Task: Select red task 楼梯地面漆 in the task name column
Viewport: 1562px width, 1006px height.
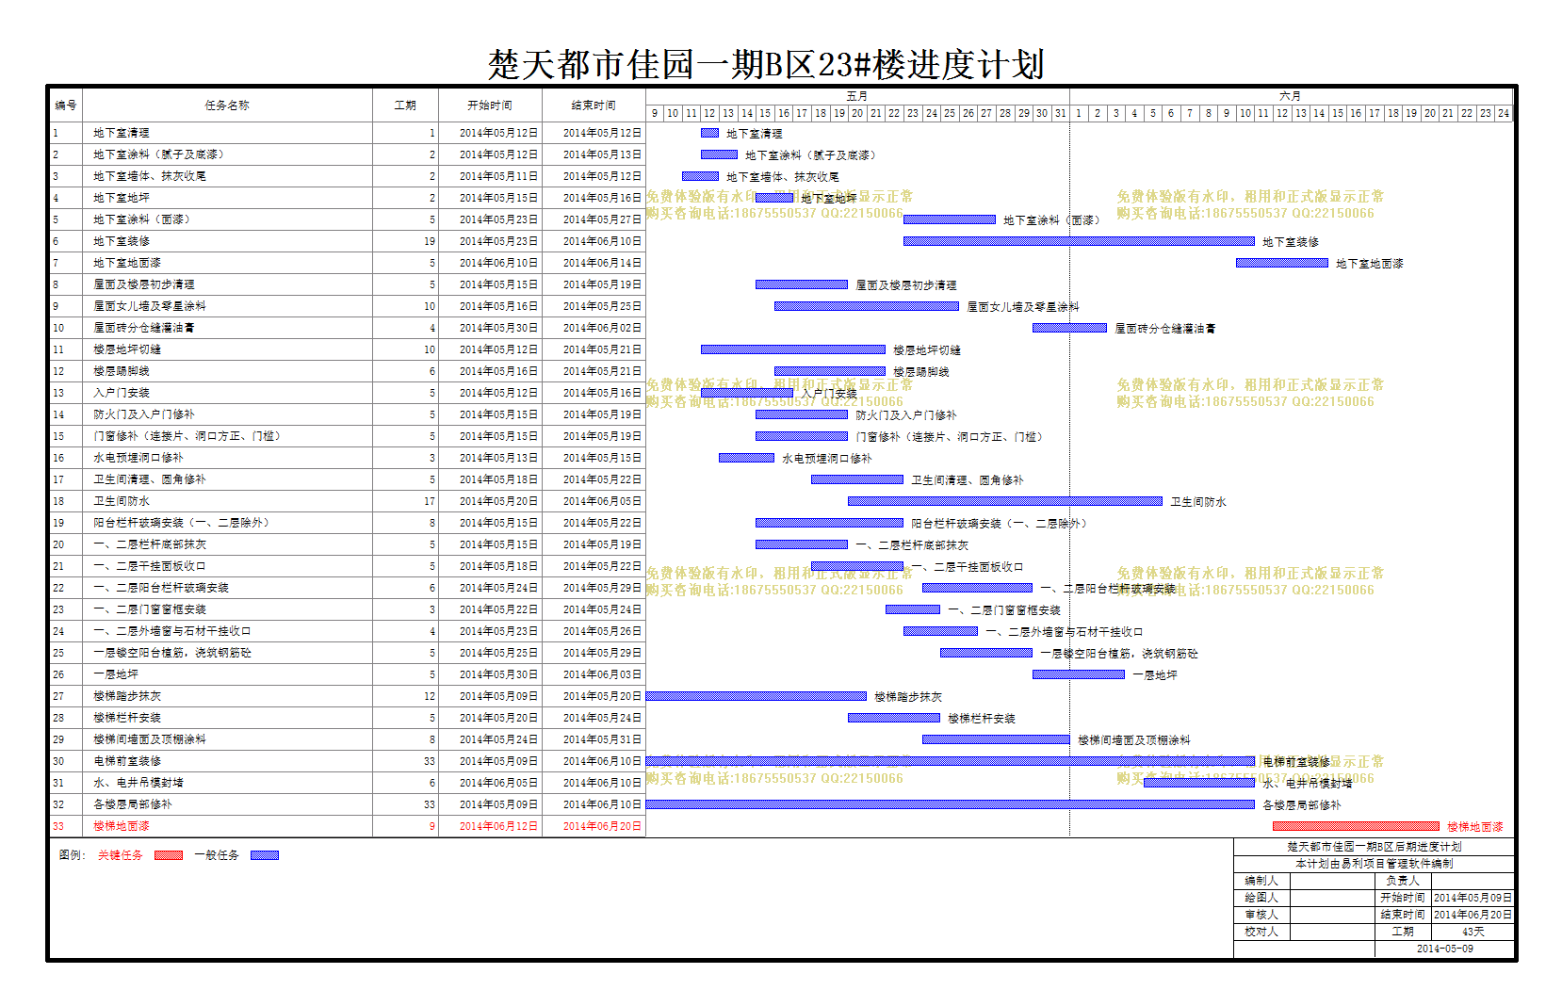Action: [x=122, y=826]
